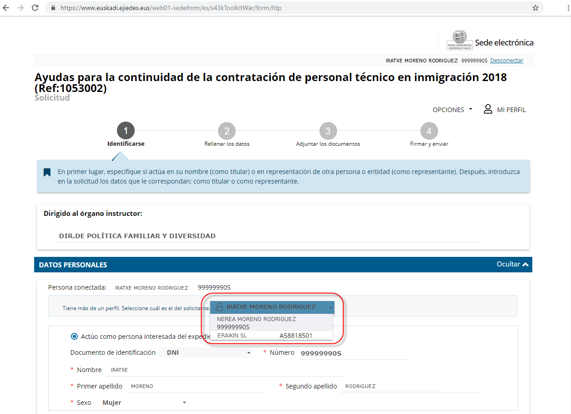
Task: Click the Desconectar link
Action: tap(506, 61)
